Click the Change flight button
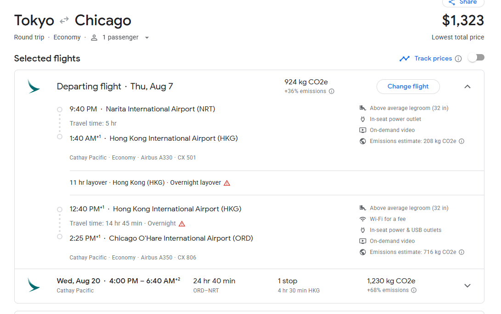The width and height of the screenshot is (501, 314). click(x=408, y=87)
